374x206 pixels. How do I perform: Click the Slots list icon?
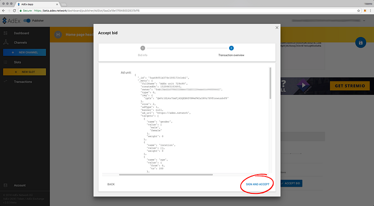pos(6,62)
